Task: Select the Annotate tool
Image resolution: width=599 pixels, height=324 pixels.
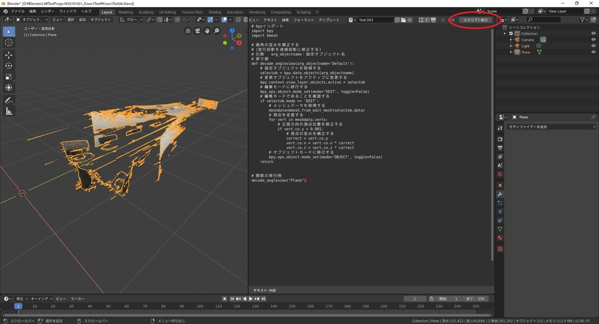Action: pos(8,100)
